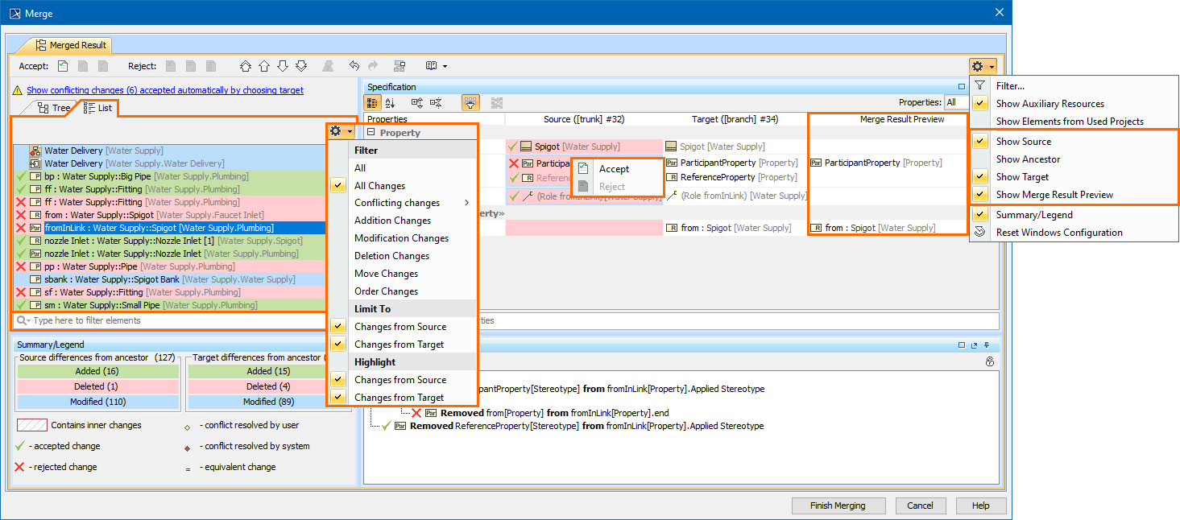Click the collapse all properties icon
Image resolution: width=1180 pixels, height=520 pixels.
pyautogui.click(x=436, y=103)
